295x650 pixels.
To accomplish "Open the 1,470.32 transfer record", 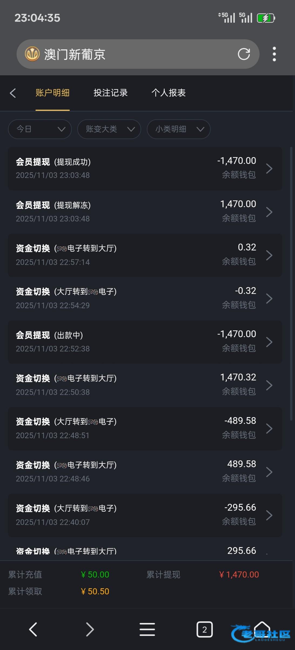I will coord(145,385).
